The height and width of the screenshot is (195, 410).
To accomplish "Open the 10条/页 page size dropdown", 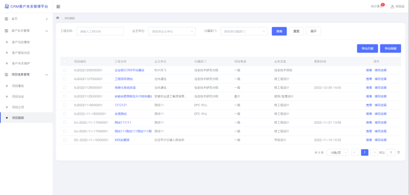I will coord(338,152).
